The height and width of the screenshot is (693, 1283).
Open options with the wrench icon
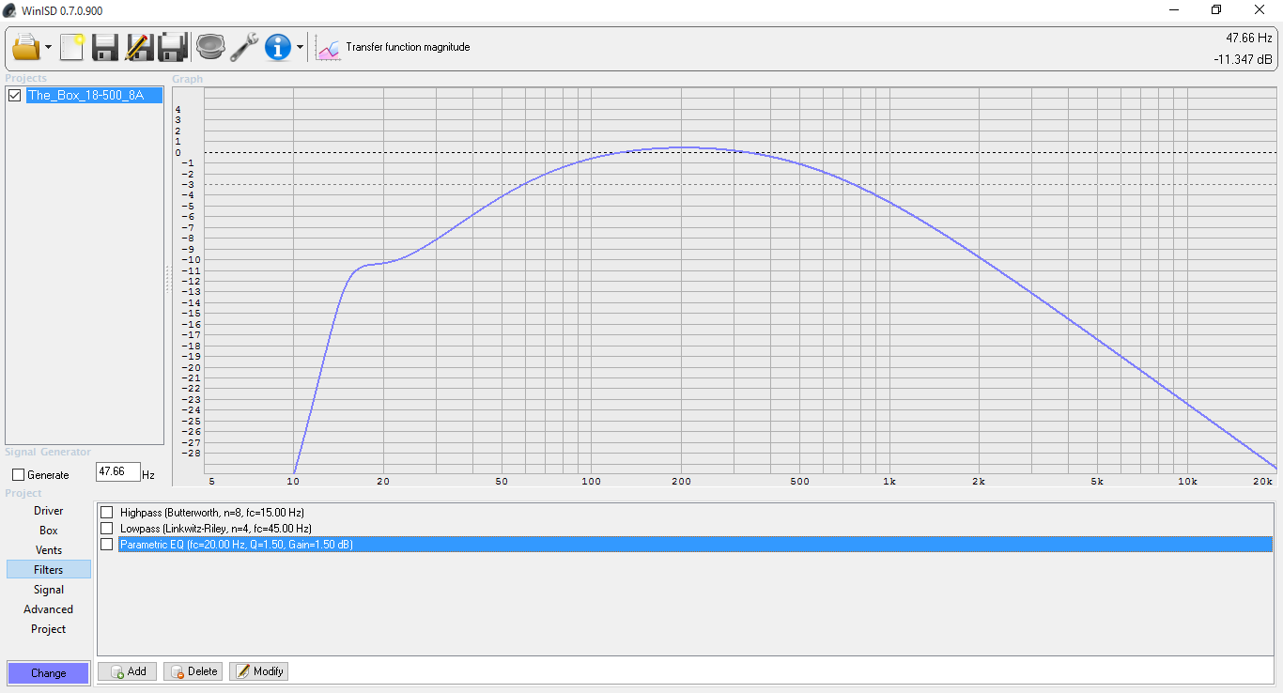click(x=245, y=46)
